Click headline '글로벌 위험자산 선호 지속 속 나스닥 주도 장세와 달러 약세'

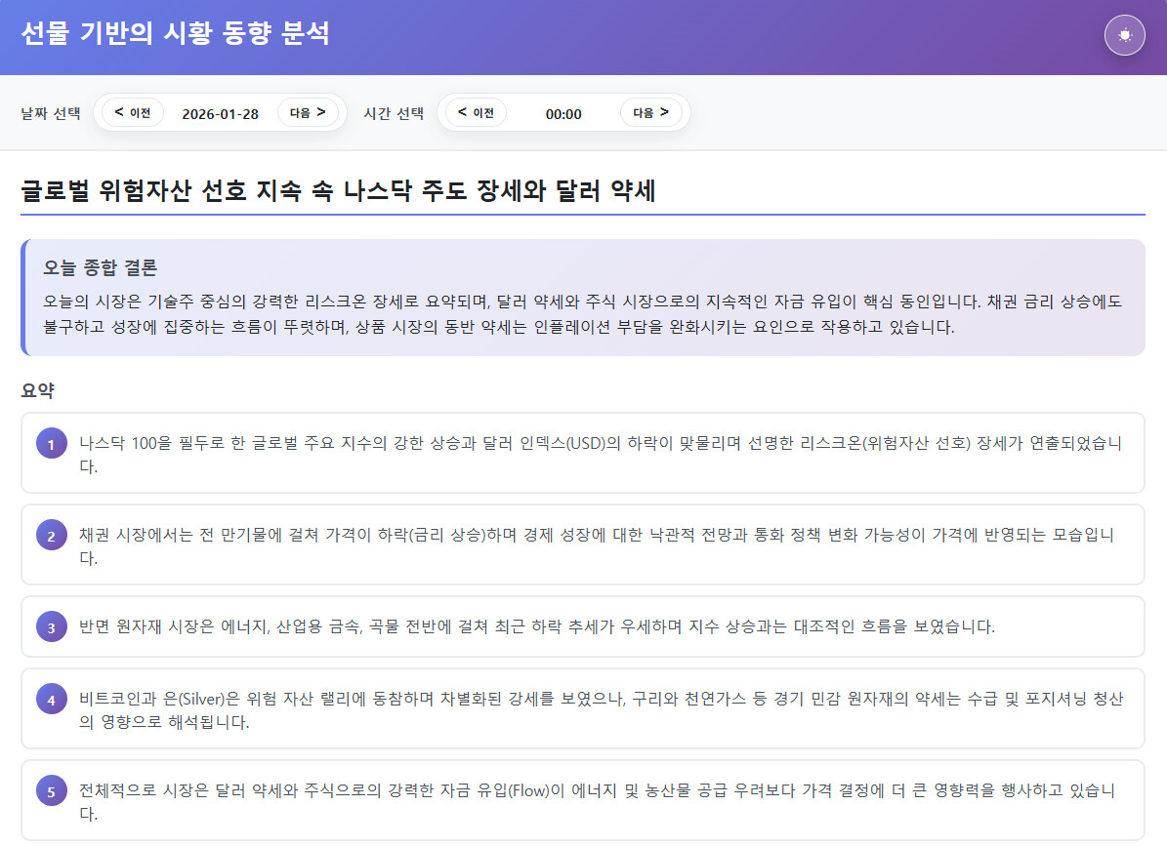pos(338,190)
